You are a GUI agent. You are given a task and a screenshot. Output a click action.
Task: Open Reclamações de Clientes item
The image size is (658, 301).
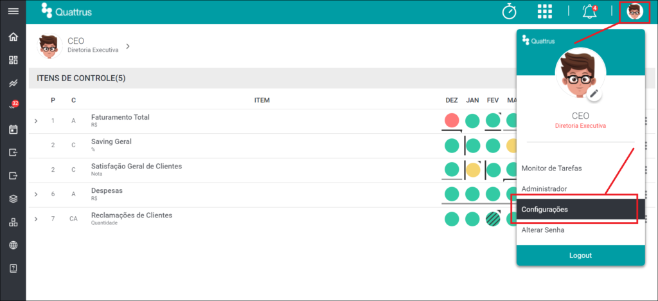pos(131,215)
